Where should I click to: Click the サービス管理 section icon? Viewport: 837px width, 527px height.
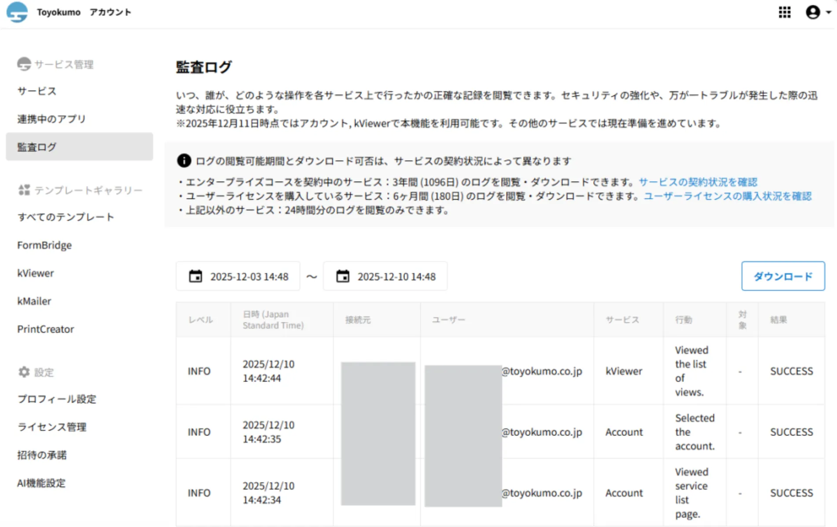[24, 64]
